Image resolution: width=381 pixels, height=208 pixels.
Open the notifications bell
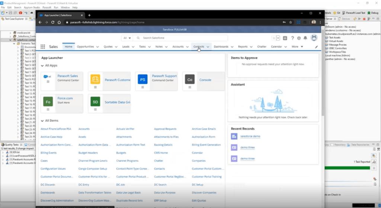point(305,38)
